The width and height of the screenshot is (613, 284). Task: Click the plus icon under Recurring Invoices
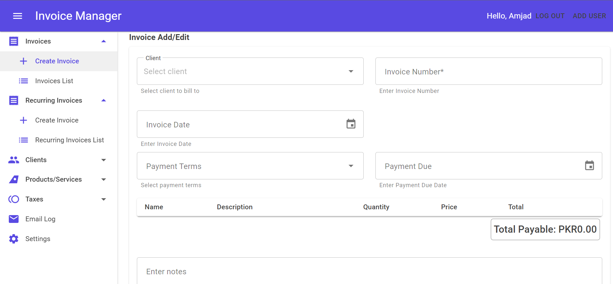pyautogui.click(x=23, y=120)
